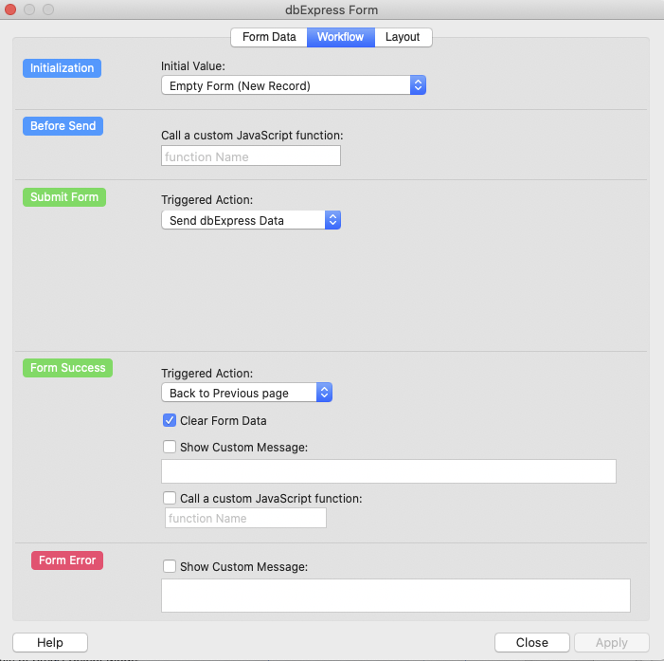This screenshot has height=661, width=664.
Task: Tick Show Custom Message under Form Error
Action: click(x=170, y=566)
